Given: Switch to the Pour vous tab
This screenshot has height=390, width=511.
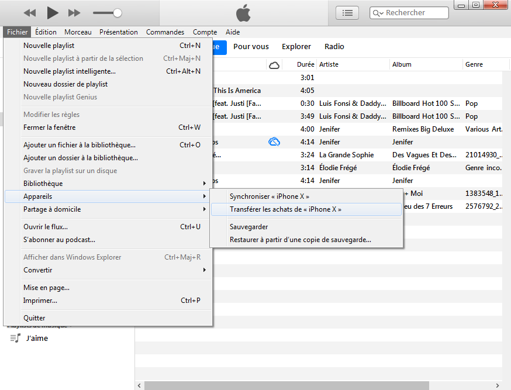Looking at the screenshot, I should [251, 47].
